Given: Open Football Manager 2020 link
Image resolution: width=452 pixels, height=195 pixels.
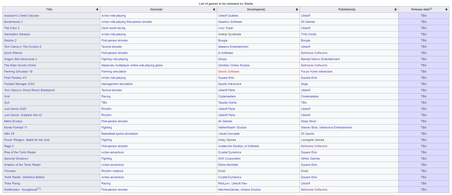Looking at the screenshot, I should (19, 84).
